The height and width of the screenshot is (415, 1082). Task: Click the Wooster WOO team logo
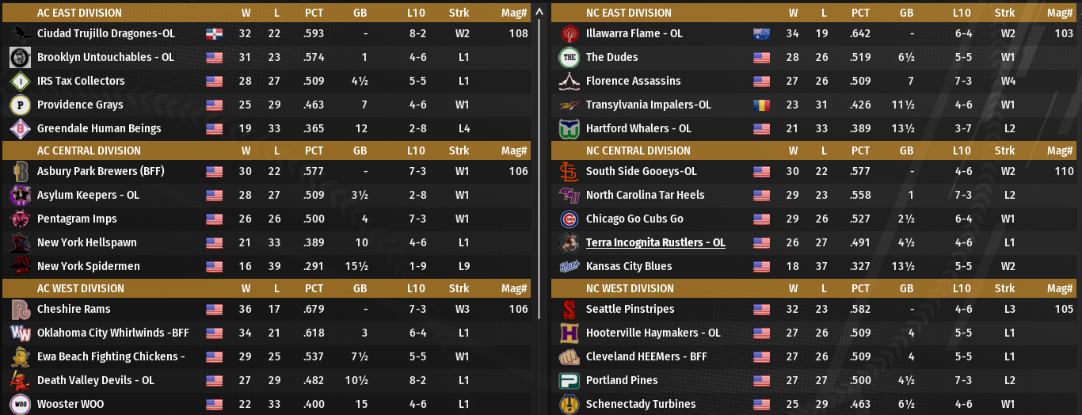click(x=21, y=405)
